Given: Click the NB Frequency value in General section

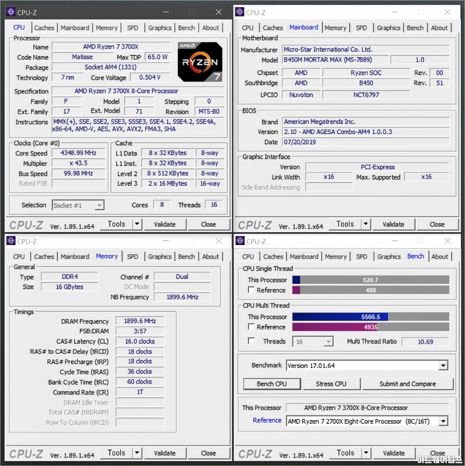Looking at the screenshot, I should point(182,297).
